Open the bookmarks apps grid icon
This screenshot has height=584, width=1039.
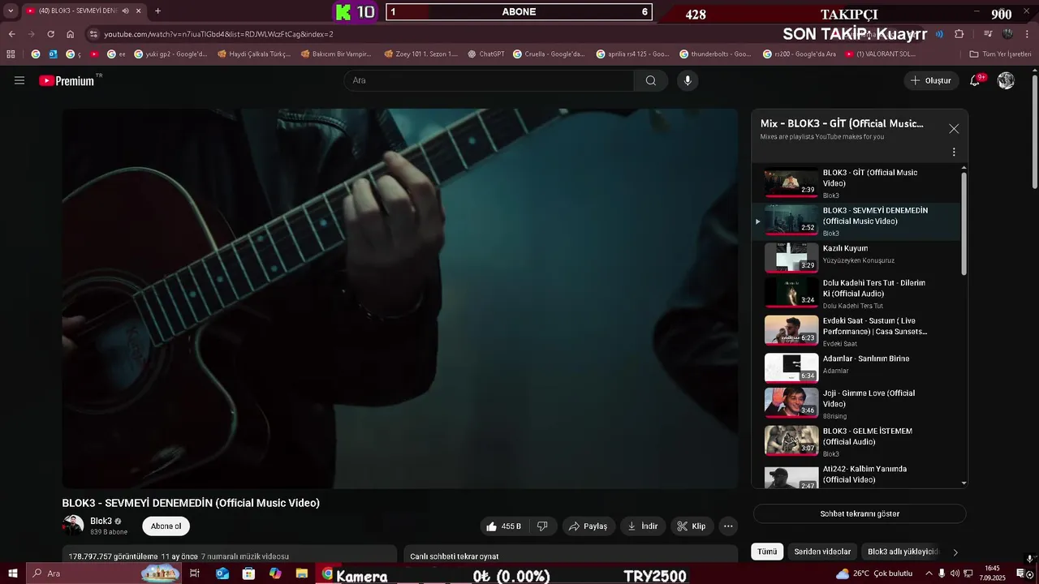click(x=11, y=54)
